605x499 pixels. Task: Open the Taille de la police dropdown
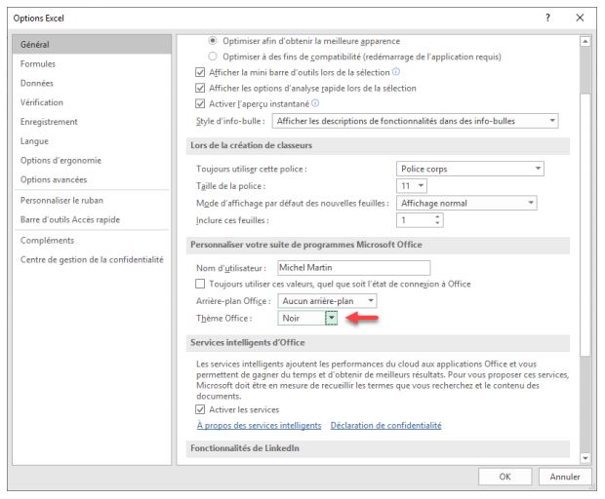tap(422, 185)
